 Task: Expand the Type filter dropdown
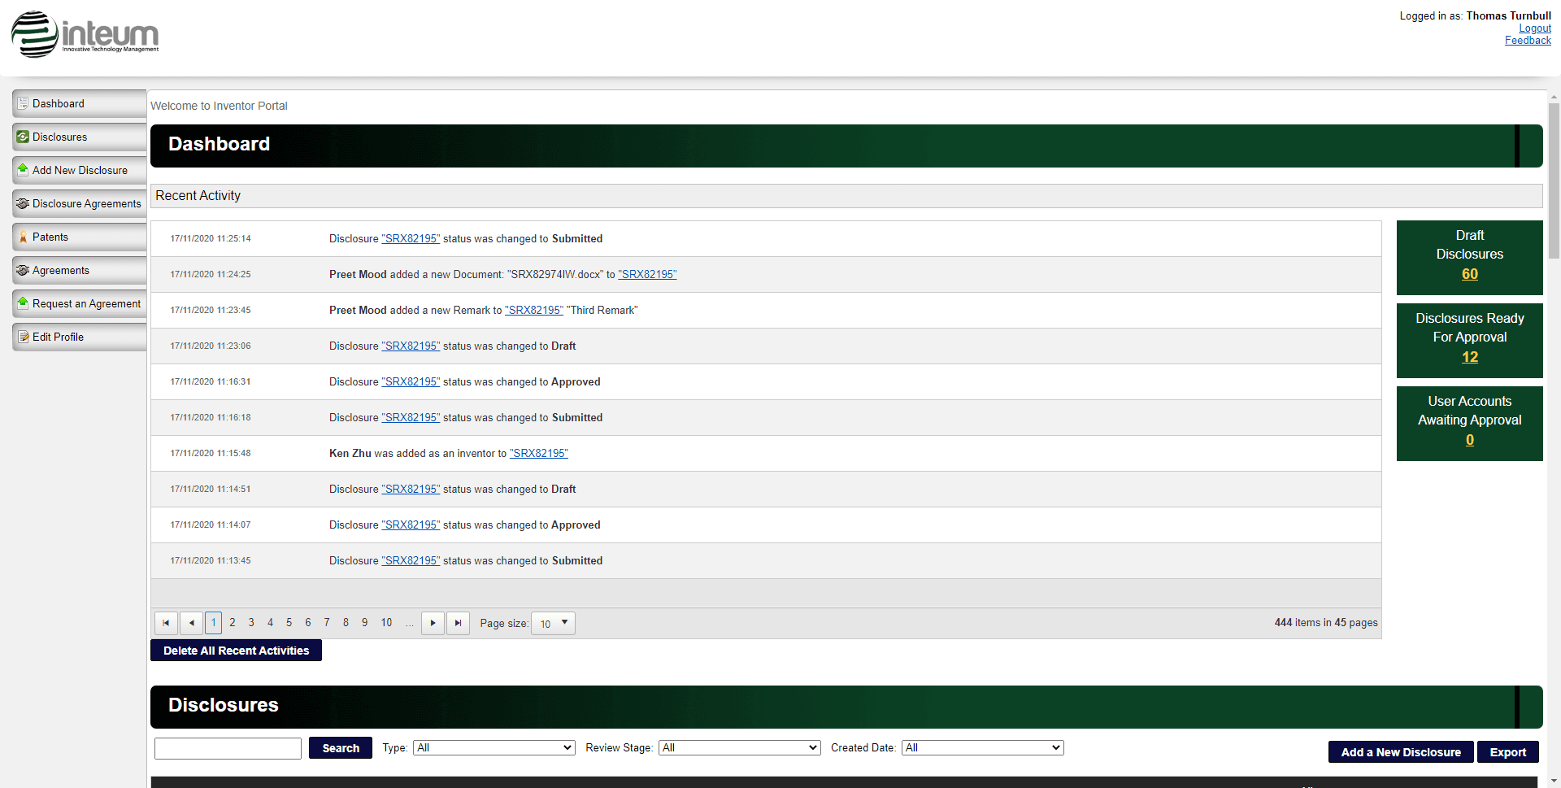tap(494, 747)
